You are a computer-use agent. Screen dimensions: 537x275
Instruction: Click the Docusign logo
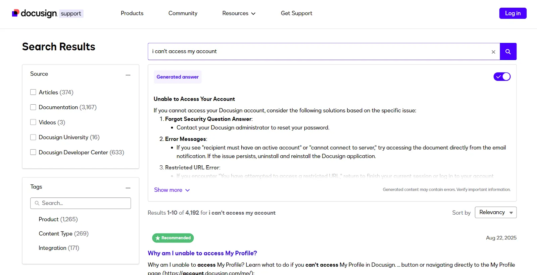click(35, 13)
